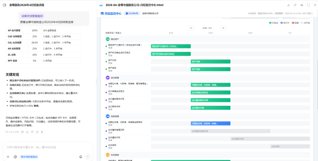This screenshot has height=161, width=318.
Task: Toggle the sidebar panel icon
Action: [x=4, y=5]
